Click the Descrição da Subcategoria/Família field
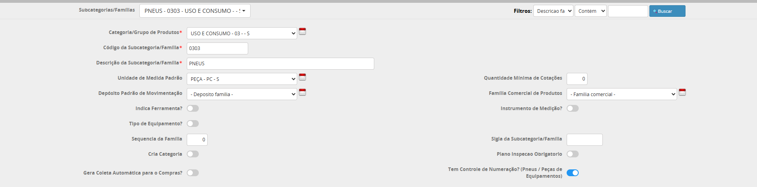757x187 pixels. (x=280, y=64)
